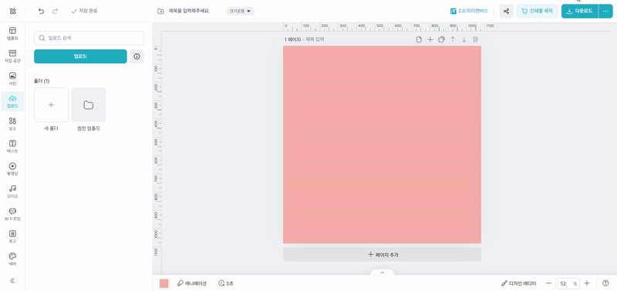
Task: Move page down with the down arrow
Action: (x=464, y=39)
